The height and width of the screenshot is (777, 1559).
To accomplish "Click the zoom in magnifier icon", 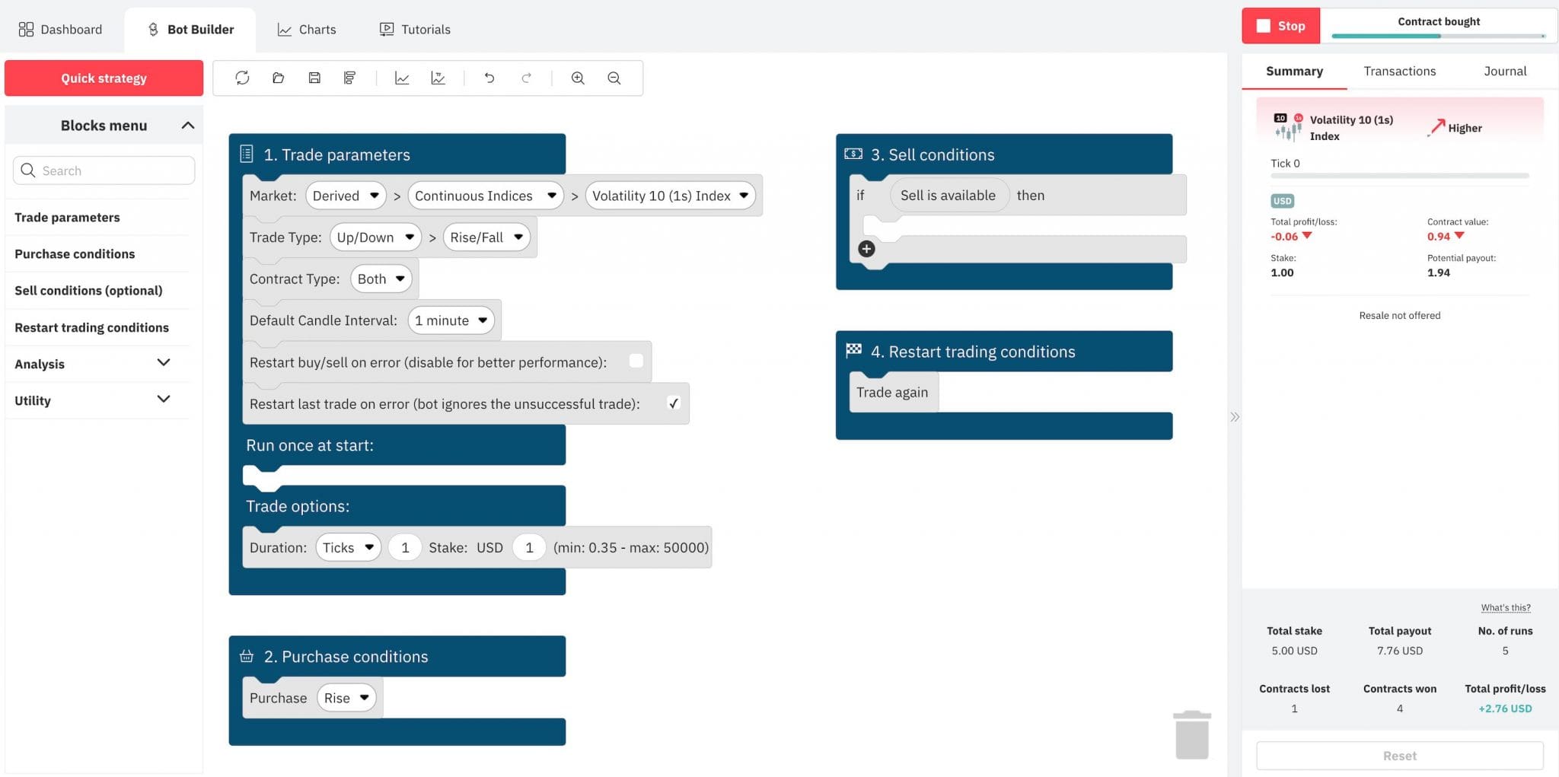I will point(578,78).
